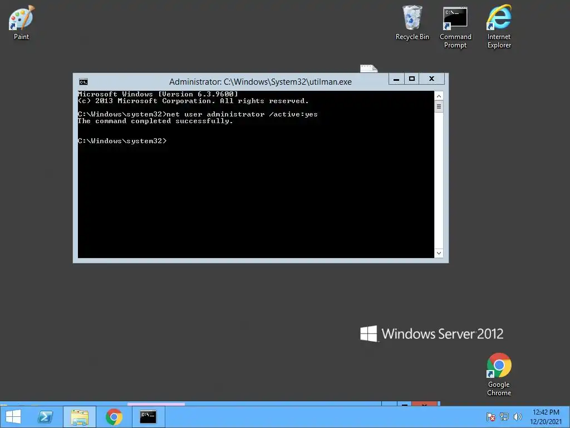Open Internet Explorer desktop shortcut
The height and width of the screenshot is (428, 570).
(499, 27)
